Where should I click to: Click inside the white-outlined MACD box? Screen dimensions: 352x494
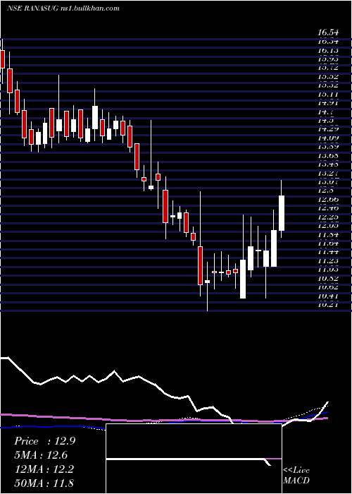tap(194, 459)
